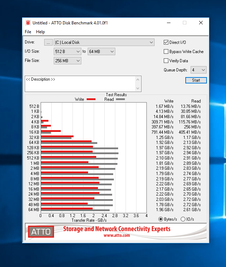The width and height of the screenshot is (226, 267).
Task: Open the Queue Depth dropdown
Action: point(198,70)
